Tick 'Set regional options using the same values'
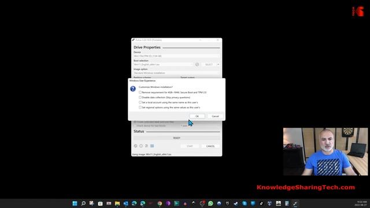370x208 pixels. point(140,107)
